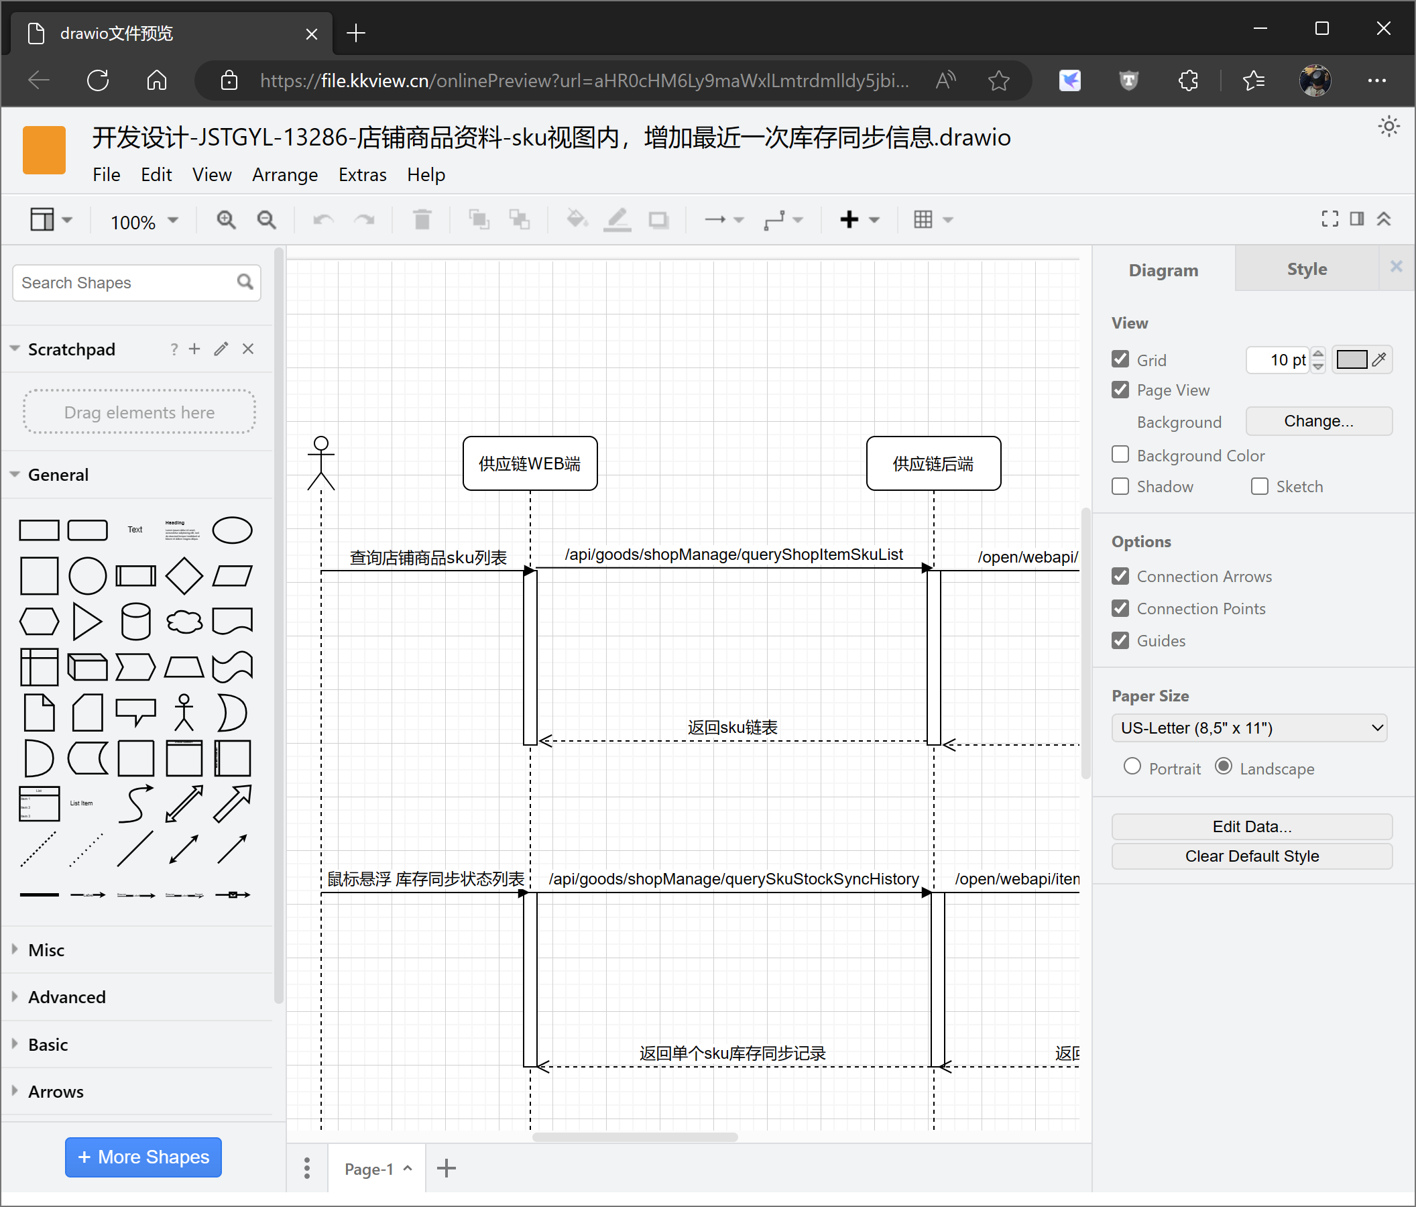Click the Edit Data button

click(1251, 826)
